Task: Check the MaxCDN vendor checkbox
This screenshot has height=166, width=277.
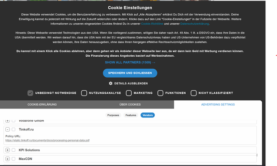Action: click(x=13, y=159)
